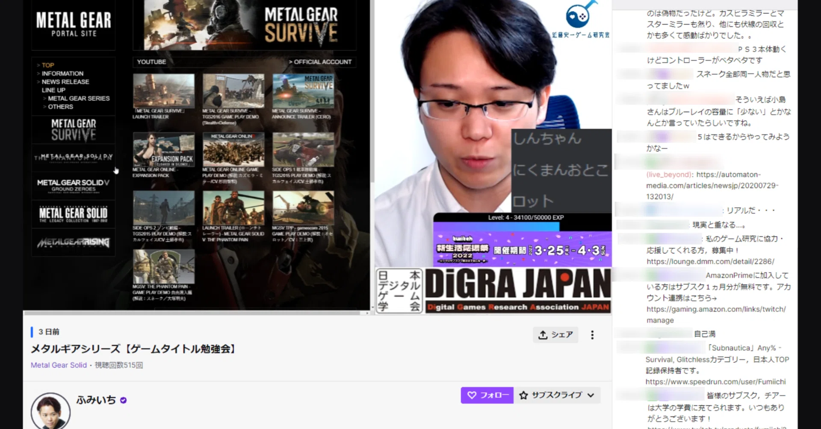Play the Phantom Pain free infiltration demo thumbnail

[x=163, y=267]
